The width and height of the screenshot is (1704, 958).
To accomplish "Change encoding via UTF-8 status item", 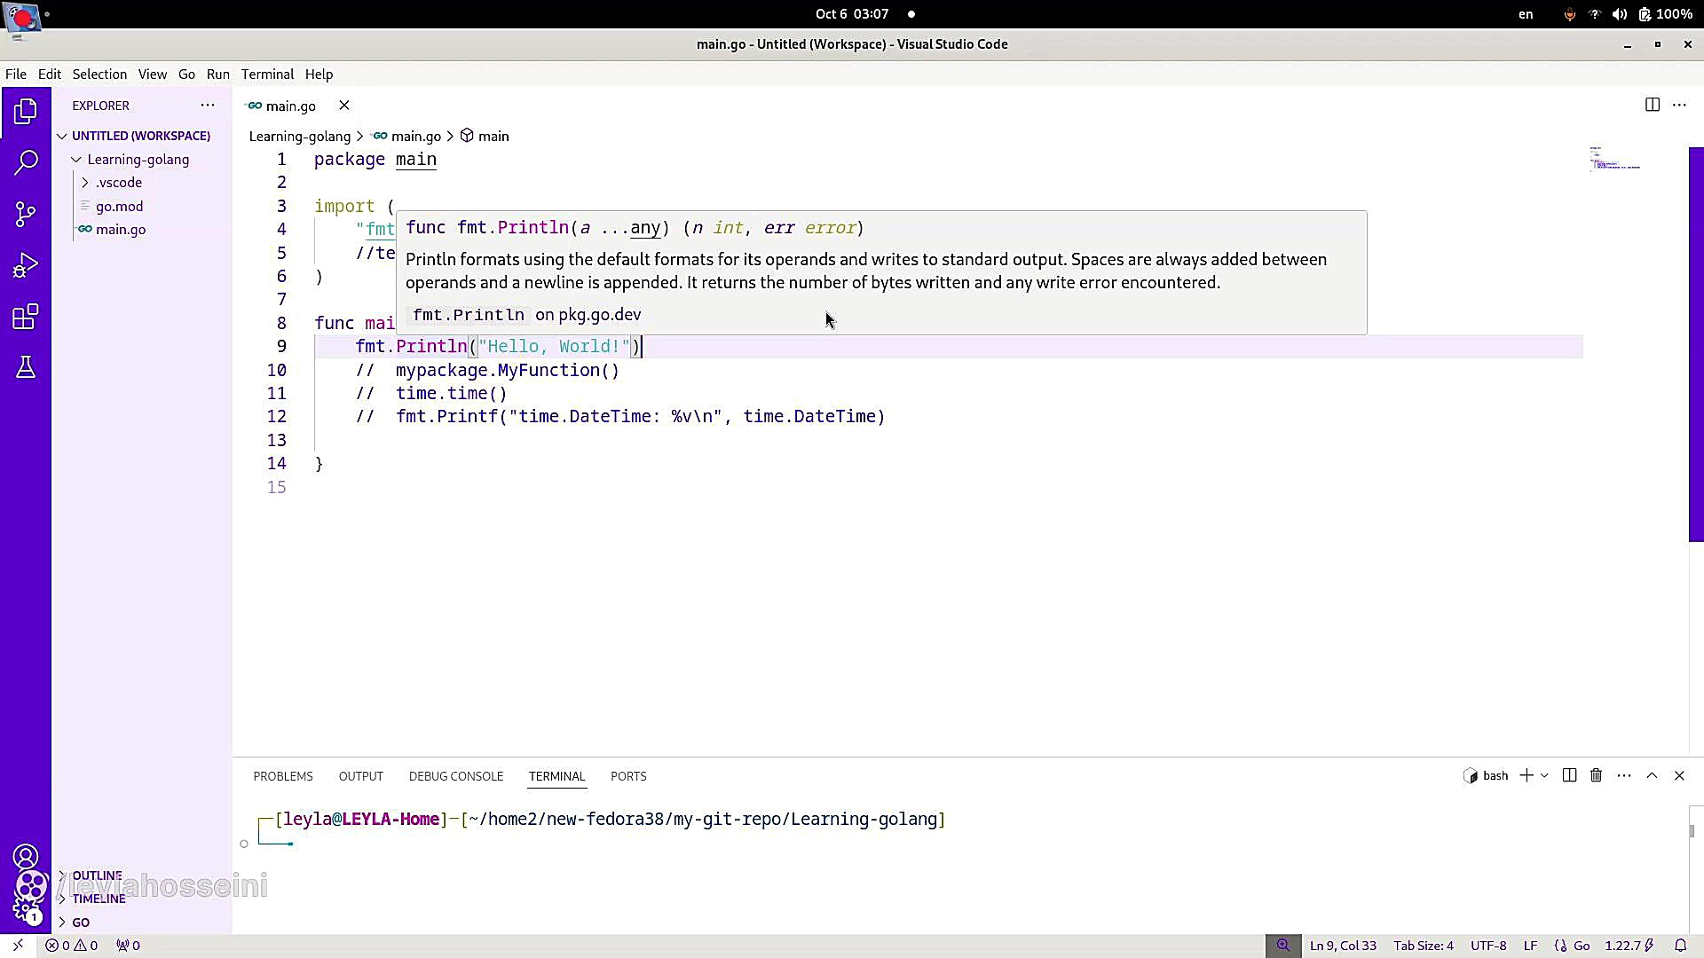I will (1488, 946).
